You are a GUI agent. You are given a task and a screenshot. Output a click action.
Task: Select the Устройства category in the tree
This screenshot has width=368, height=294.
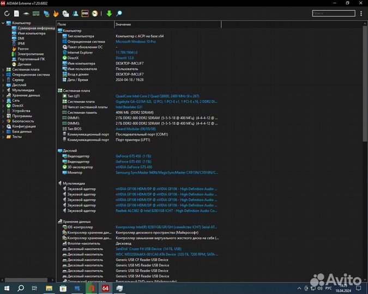click(19, 111)
